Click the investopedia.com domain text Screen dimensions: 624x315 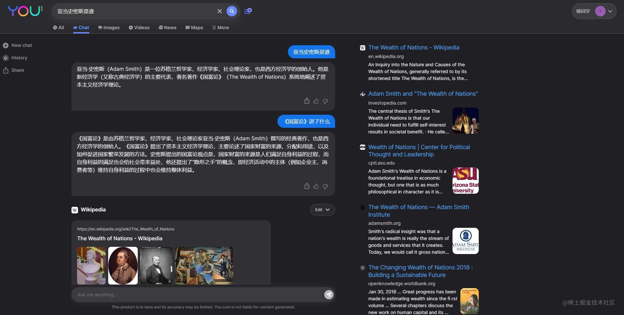coord(387,103)
